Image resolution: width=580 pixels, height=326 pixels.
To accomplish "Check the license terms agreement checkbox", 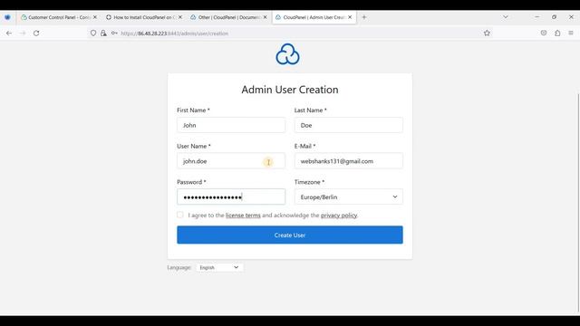I will (x=179, y=215).
